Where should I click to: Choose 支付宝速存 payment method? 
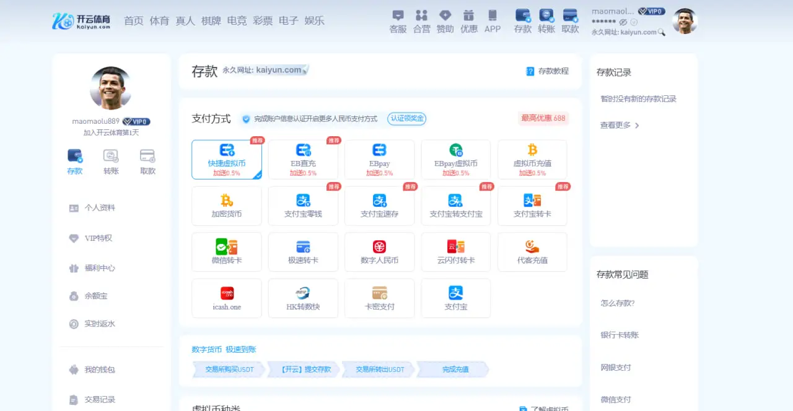point(379,206)
